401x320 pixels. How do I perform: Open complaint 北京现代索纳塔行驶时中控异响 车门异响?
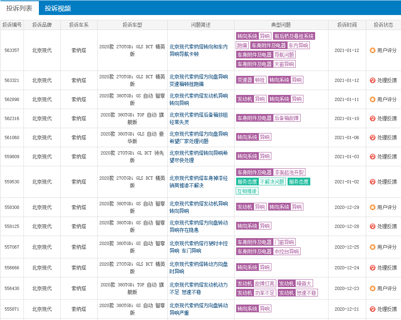198,247
